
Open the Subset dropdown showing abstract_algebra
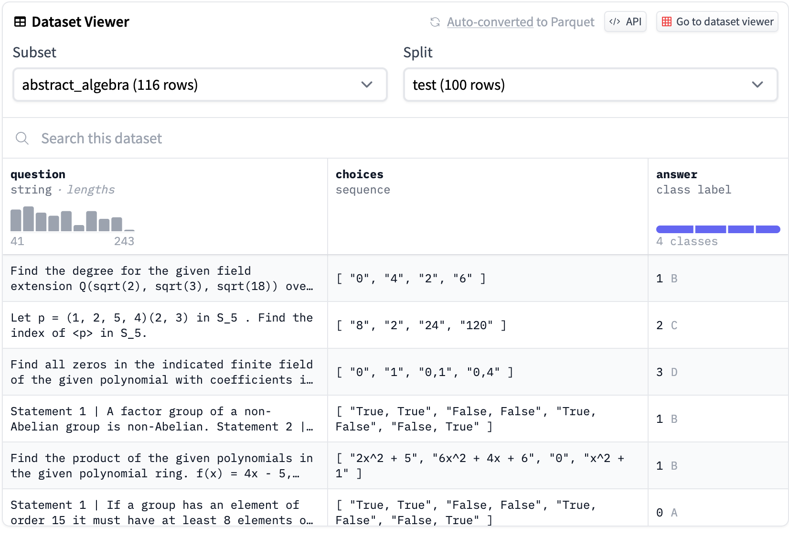200,85
